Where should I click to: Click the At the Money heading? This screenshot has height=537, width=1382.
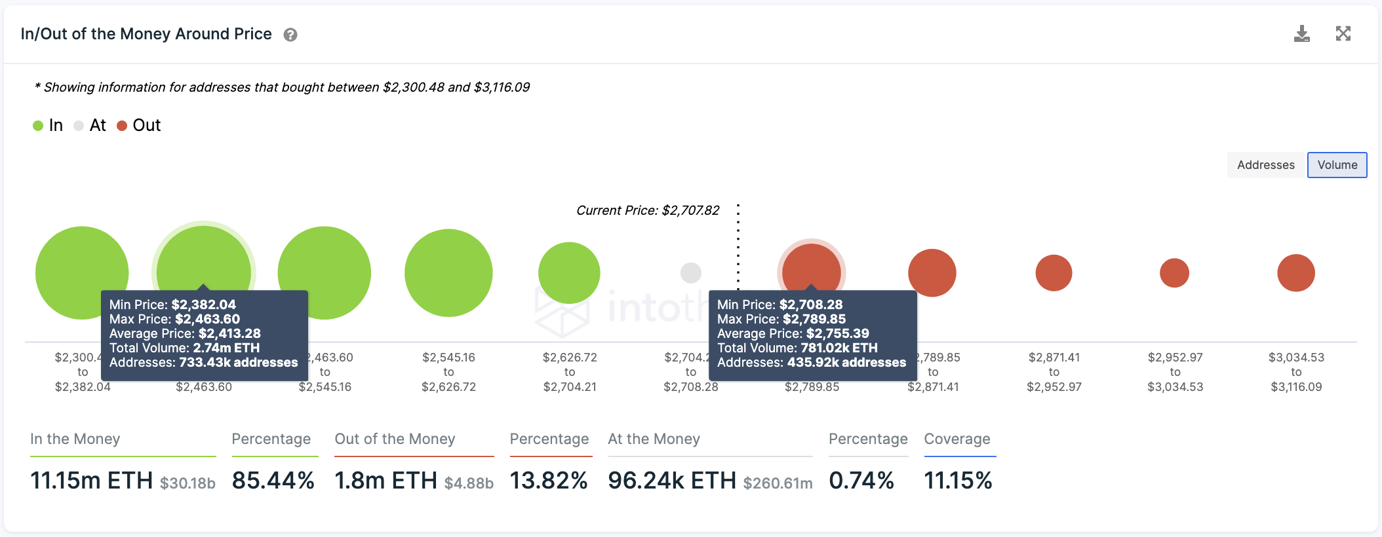(654, 439)
